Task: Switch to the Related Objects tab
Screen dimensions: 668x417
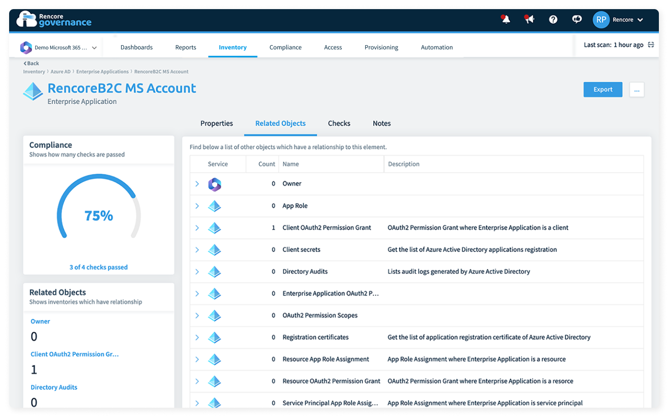Action: click(281, 124)
